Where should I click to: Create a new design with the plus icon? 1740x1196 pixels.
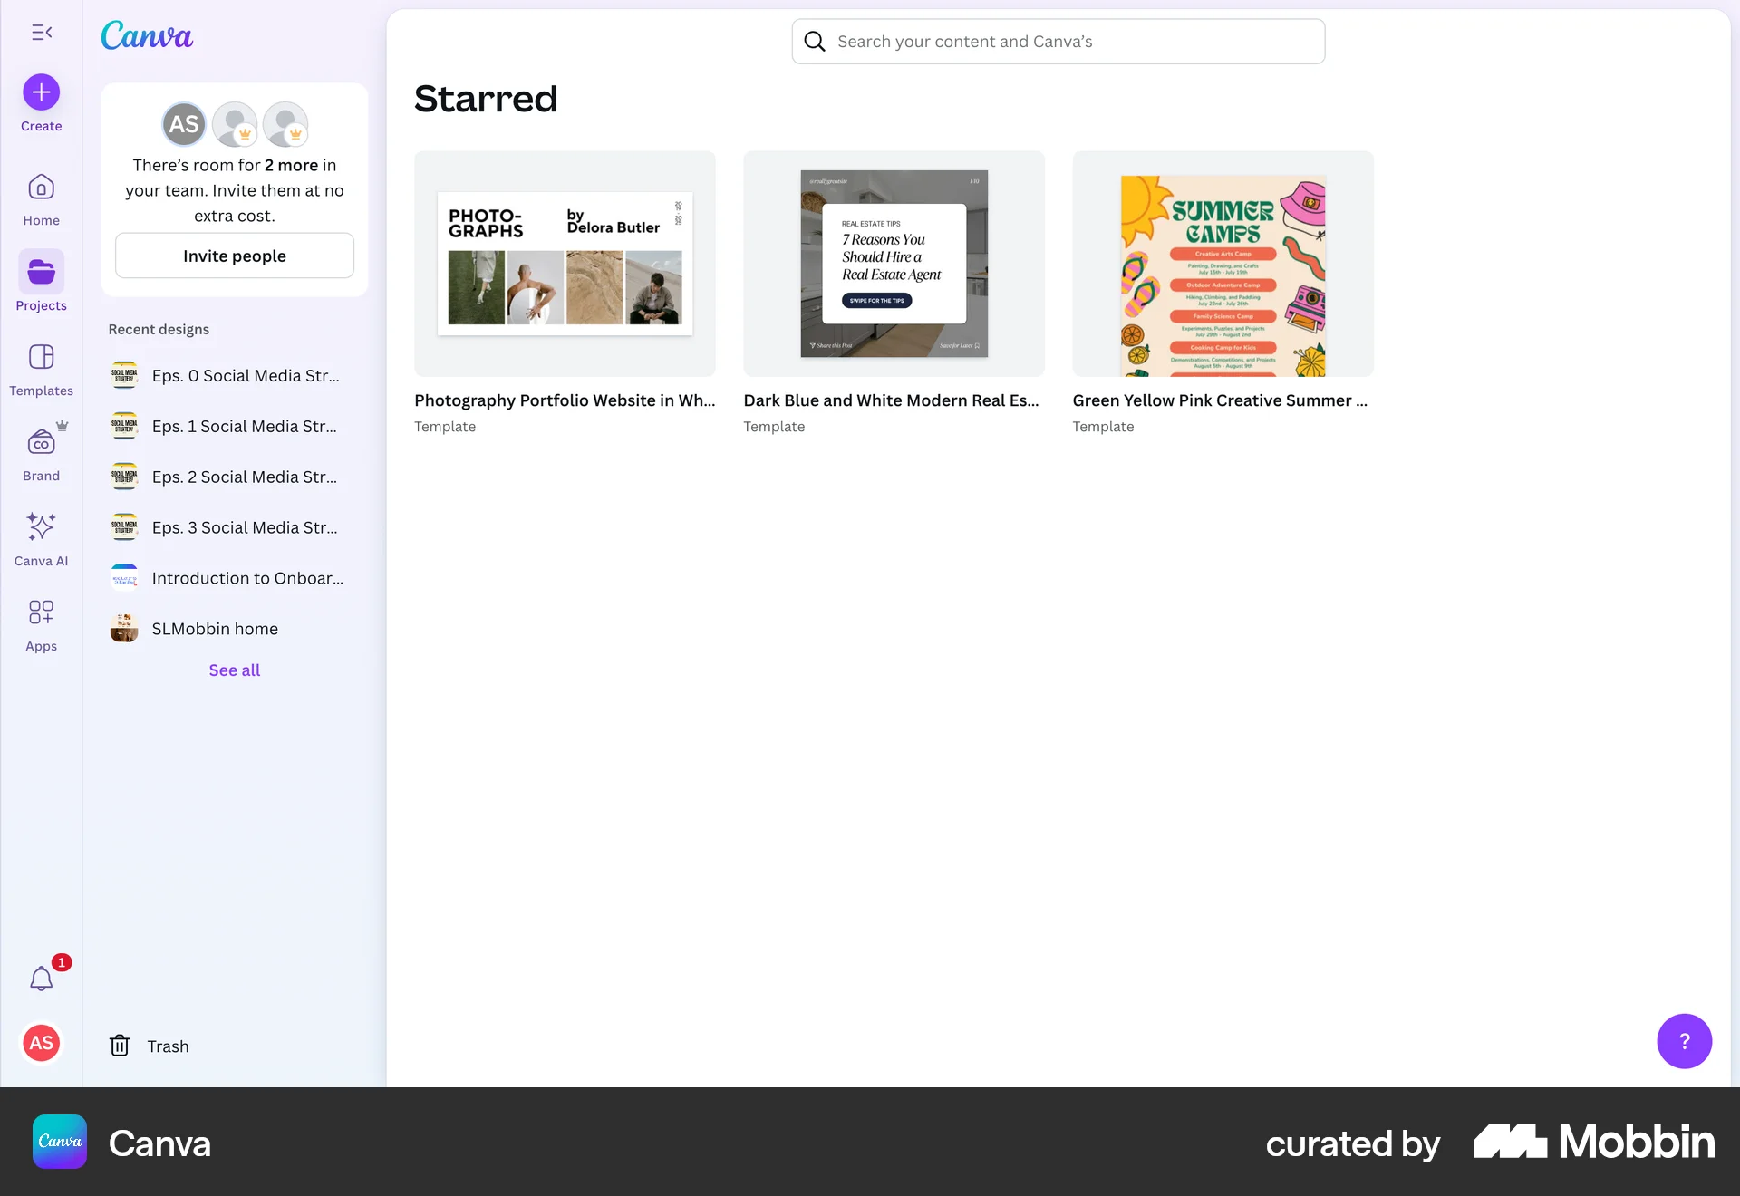tap(40, 92)
